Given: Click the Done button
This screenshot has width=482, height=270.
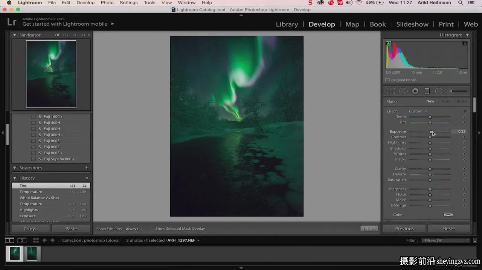Looking at the screenshot, I should 369,229.
